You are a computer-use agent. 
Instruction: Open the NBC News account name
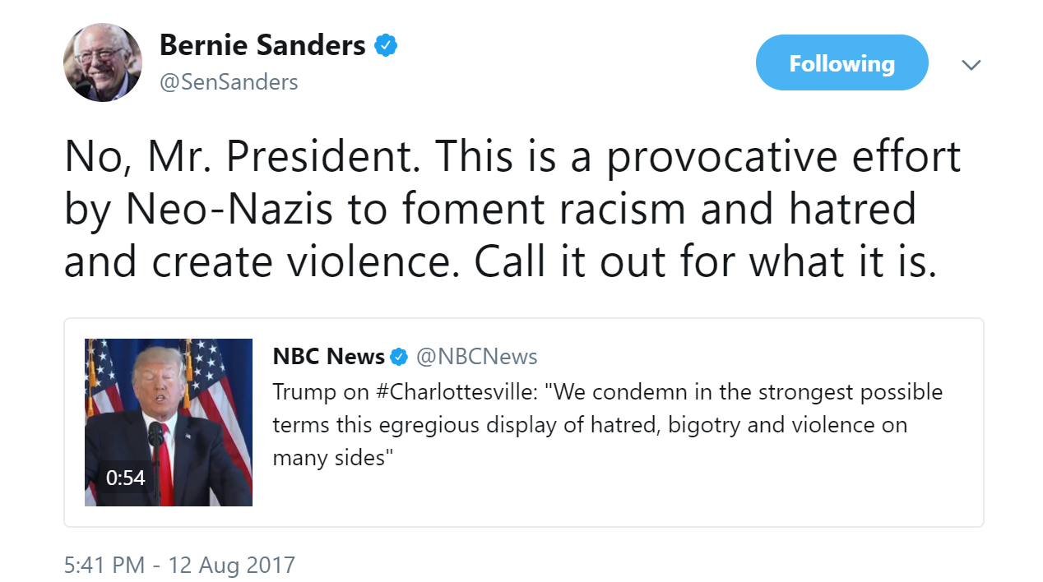tap(328, 357)
